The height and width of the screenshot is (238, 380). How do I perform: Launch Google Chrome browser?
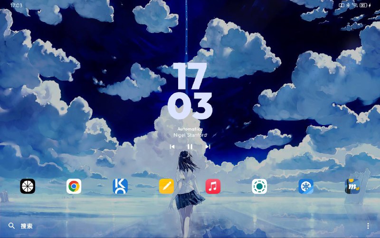(74, 186)
